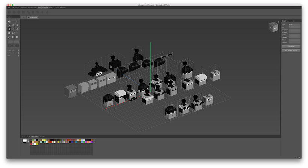Select the dotted rectangle selection tool

pyautogui.click(x=13, y=21)
